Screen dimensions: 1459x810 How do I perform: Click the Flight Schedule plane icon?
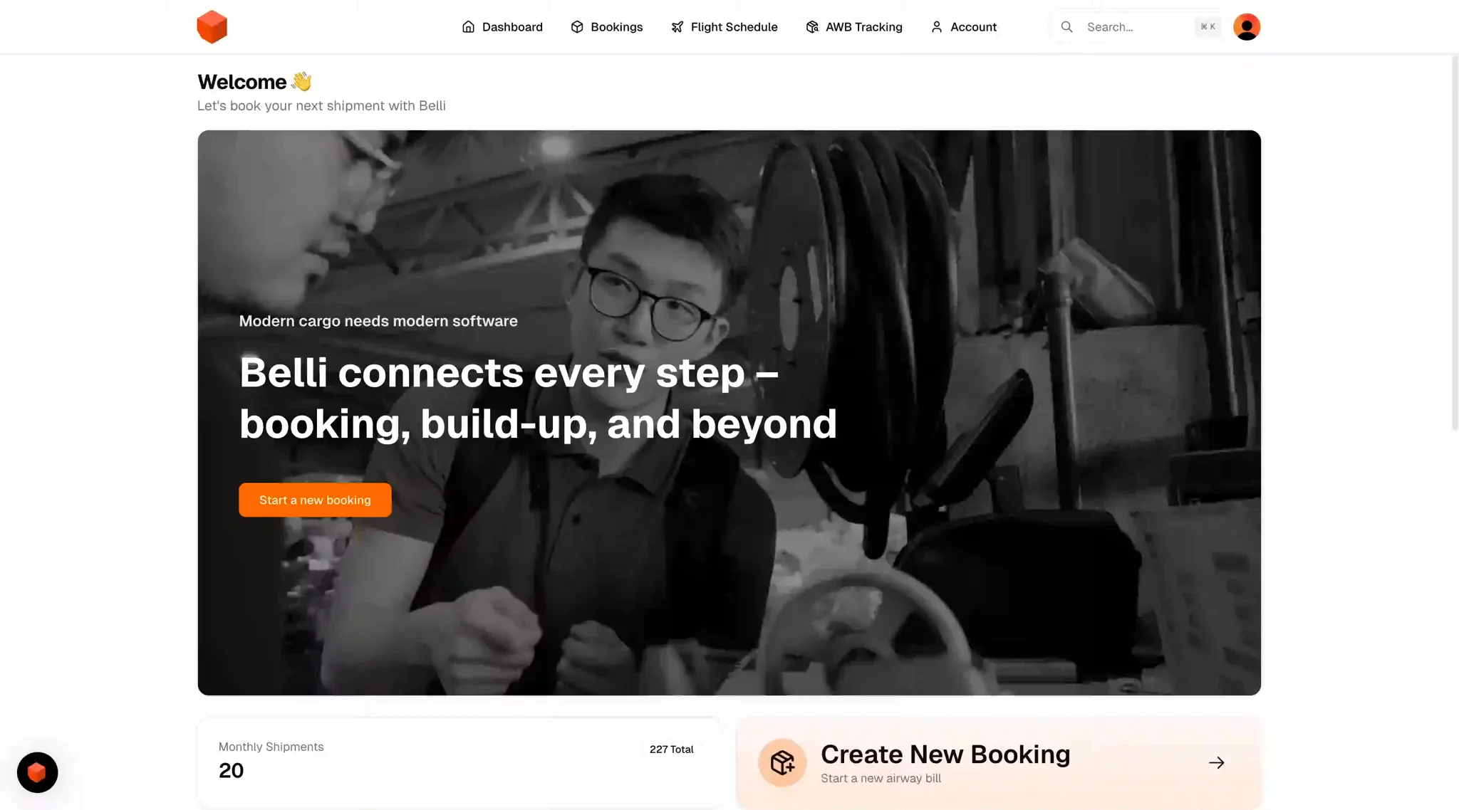coord(677,27)
